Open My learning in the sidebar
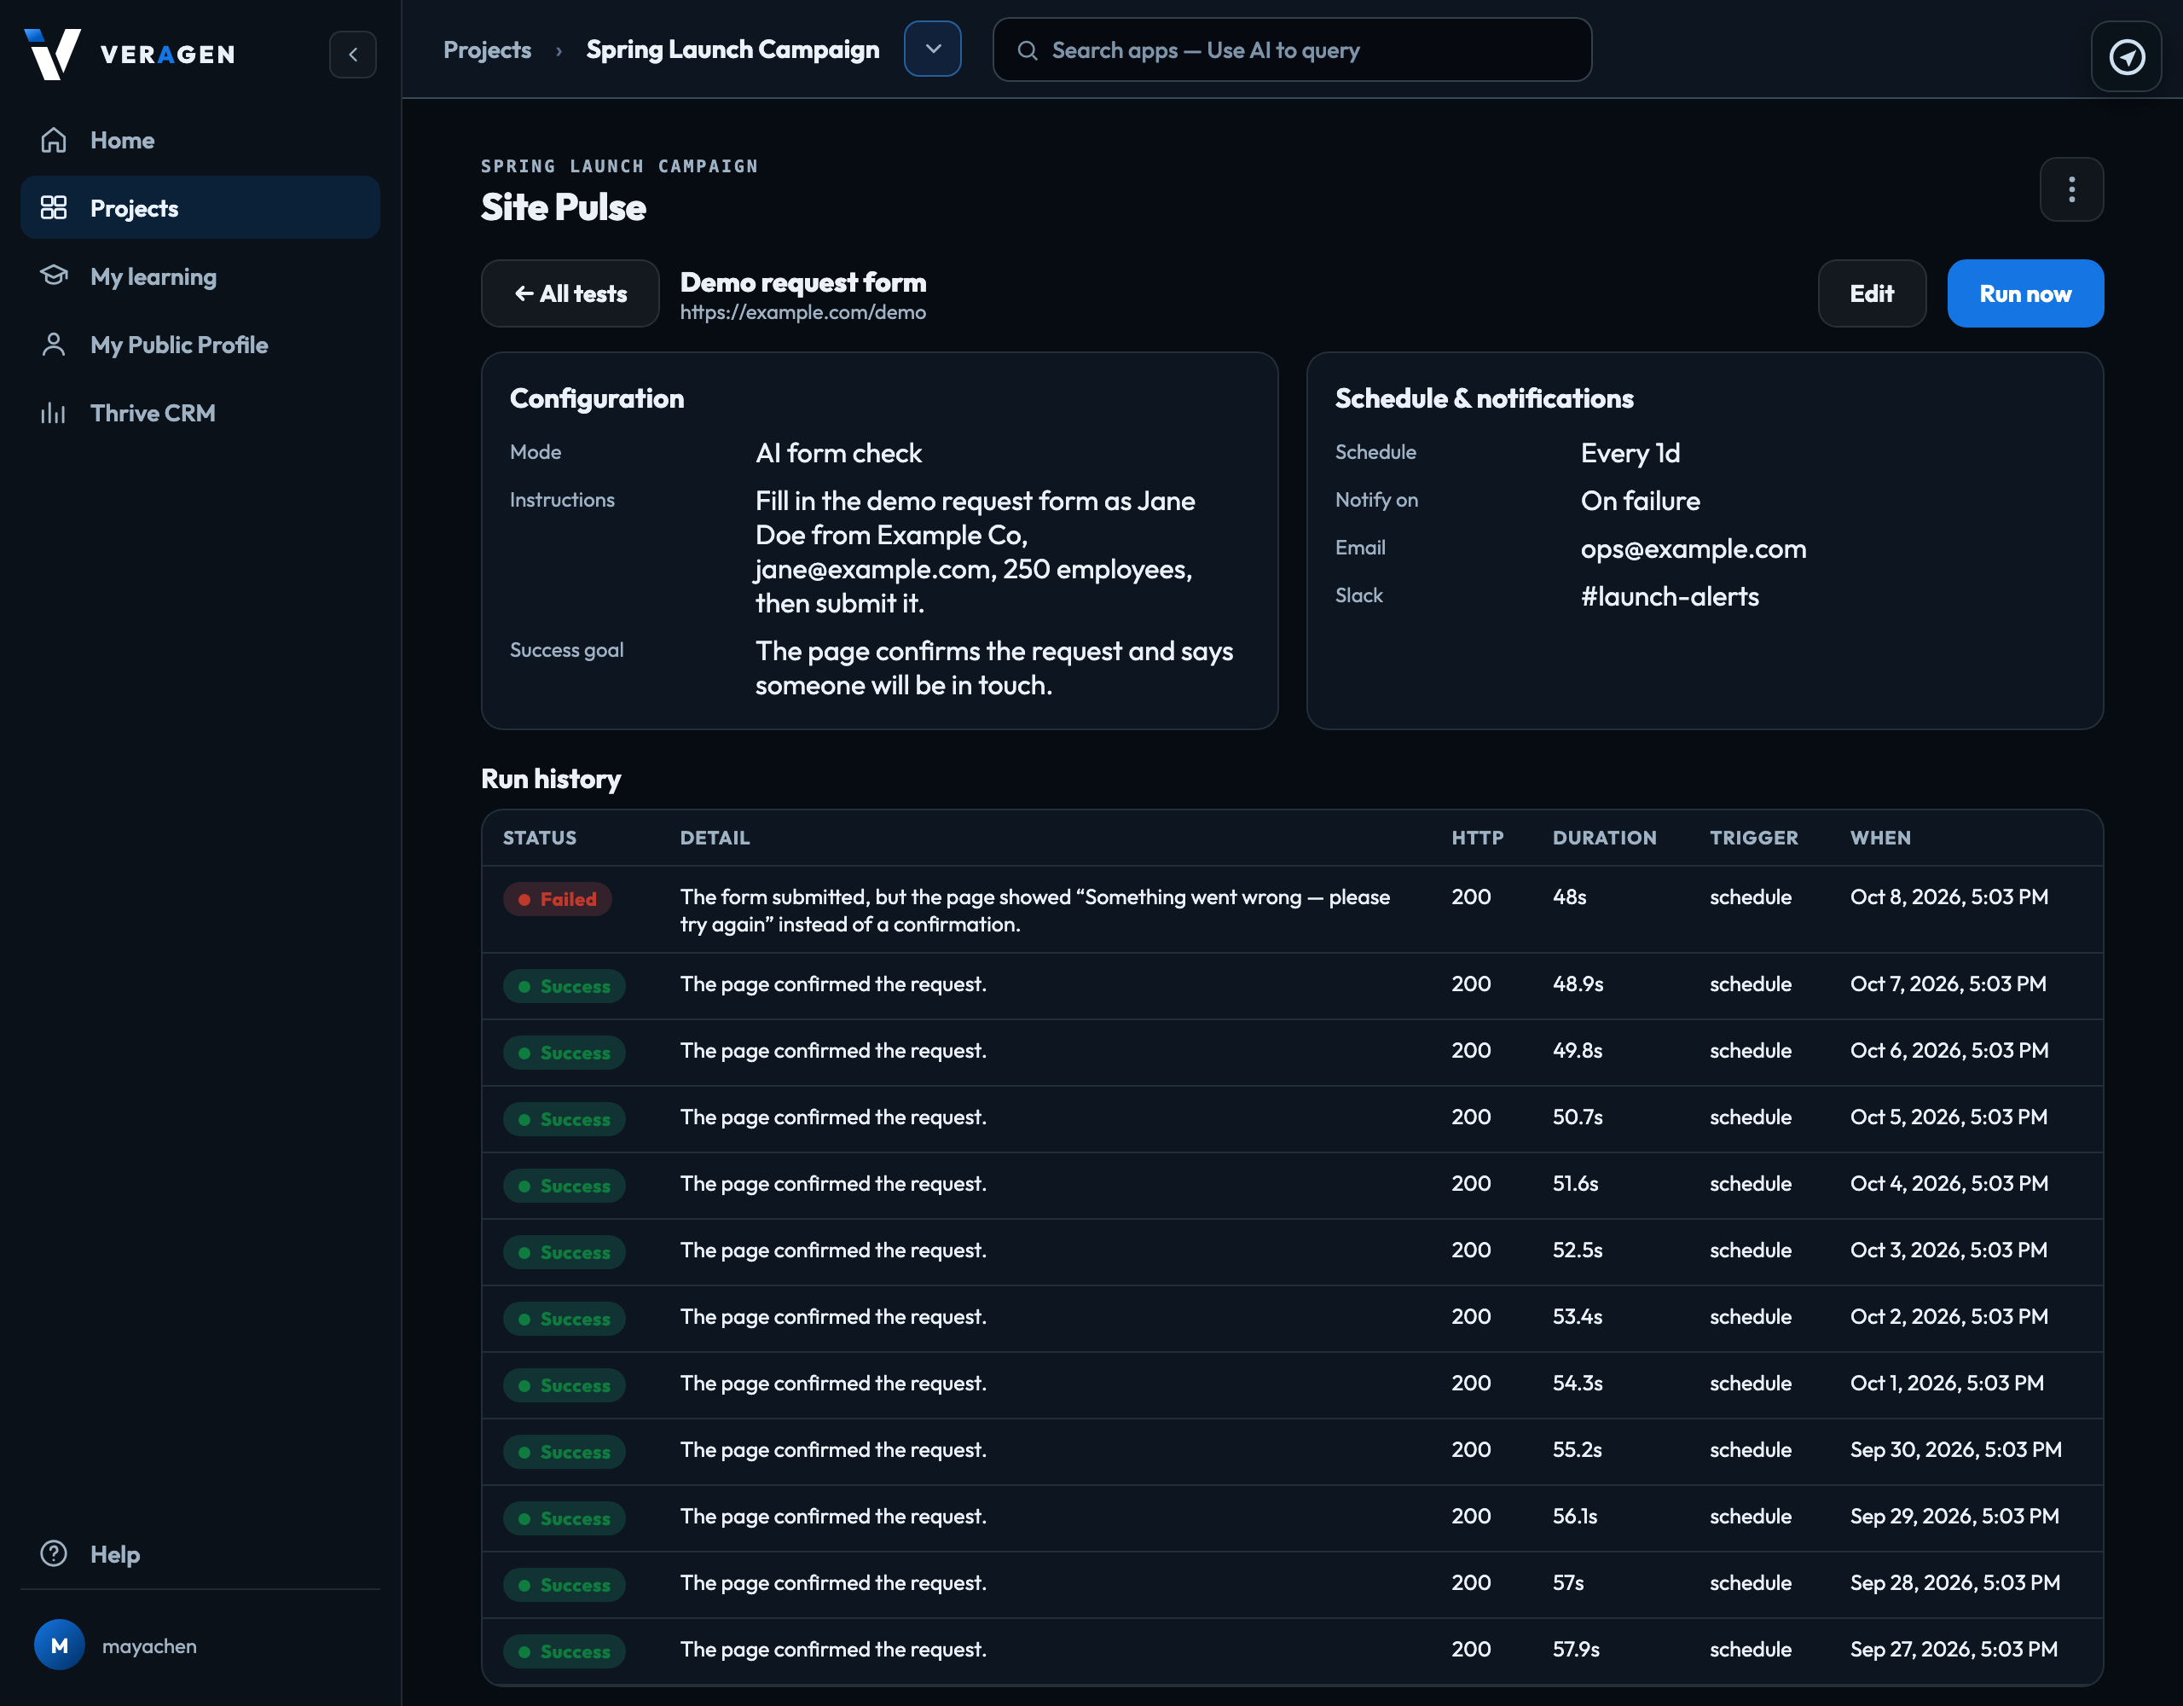This screenshot has width=2183, height=1706. pyautogui.click(x=200, y=276)
